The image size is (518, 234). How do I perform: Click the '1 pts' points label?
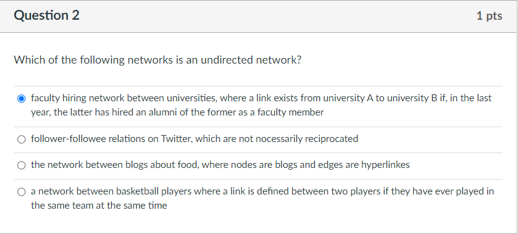point(489,16)
